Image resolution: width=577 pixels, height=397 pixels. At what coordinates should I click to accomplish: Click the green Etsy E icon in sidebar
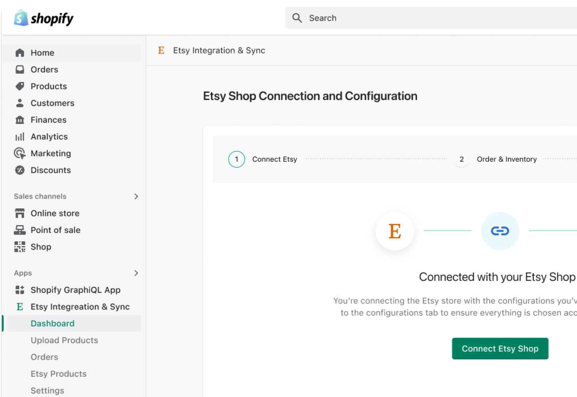coord(20,307)
